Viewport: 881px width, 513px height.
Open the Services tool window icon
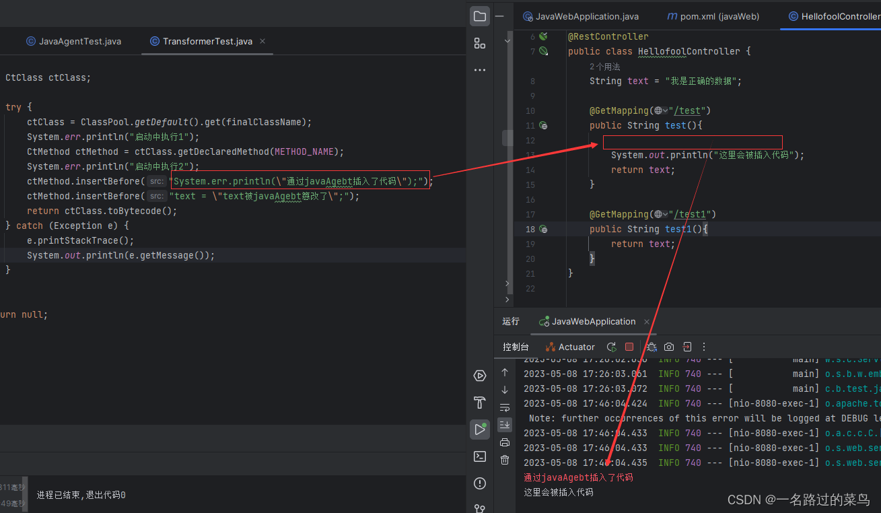pyautogui.click(x=480, y=376)
